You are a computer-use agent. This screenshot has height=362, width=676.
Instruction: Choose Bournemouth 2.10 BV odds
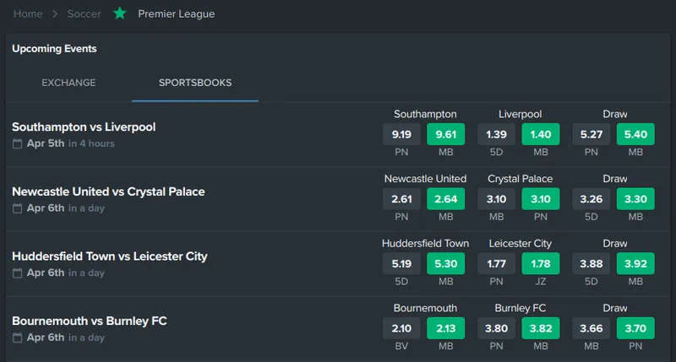pyautogui.click(x=401, y=328)
